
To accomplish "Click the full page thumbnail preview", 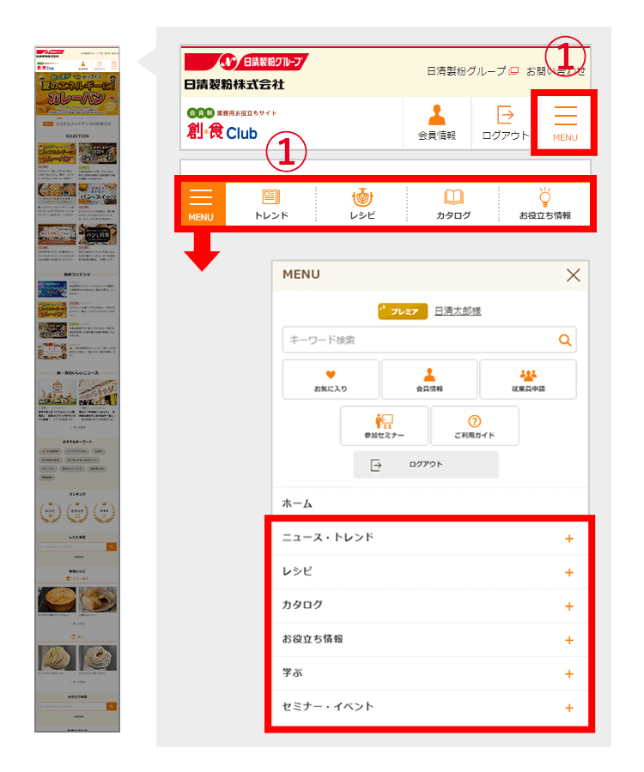I will click(x=77, y=389).
